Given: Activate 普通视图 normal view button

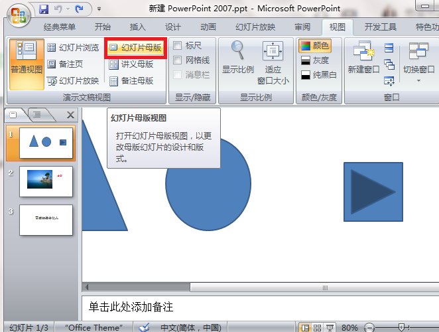Looking at the screenshot, I should pos(27,64).
